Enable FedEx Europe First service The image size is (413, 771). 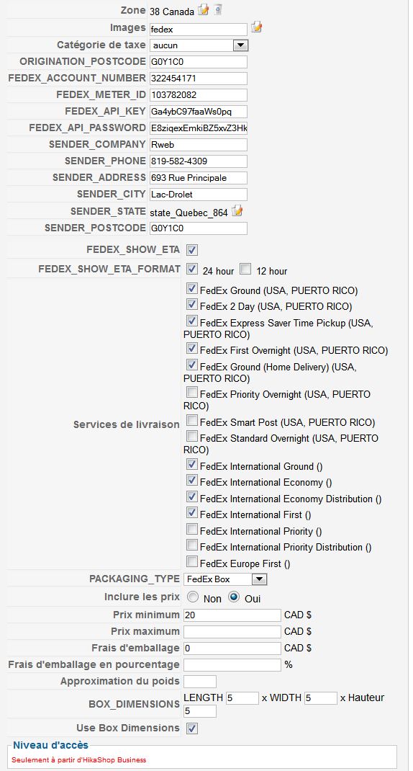click(192, 561)
